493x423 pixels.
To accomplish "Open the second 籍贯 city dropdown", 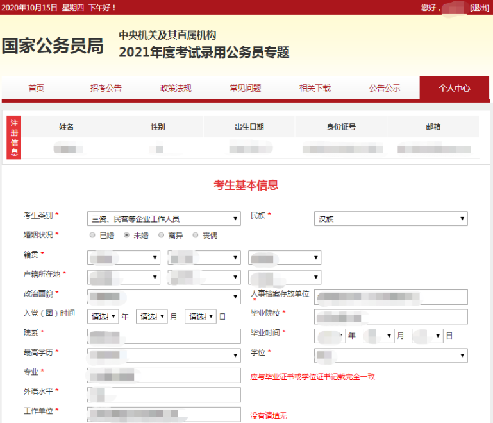I will click(x=204, y=258).
